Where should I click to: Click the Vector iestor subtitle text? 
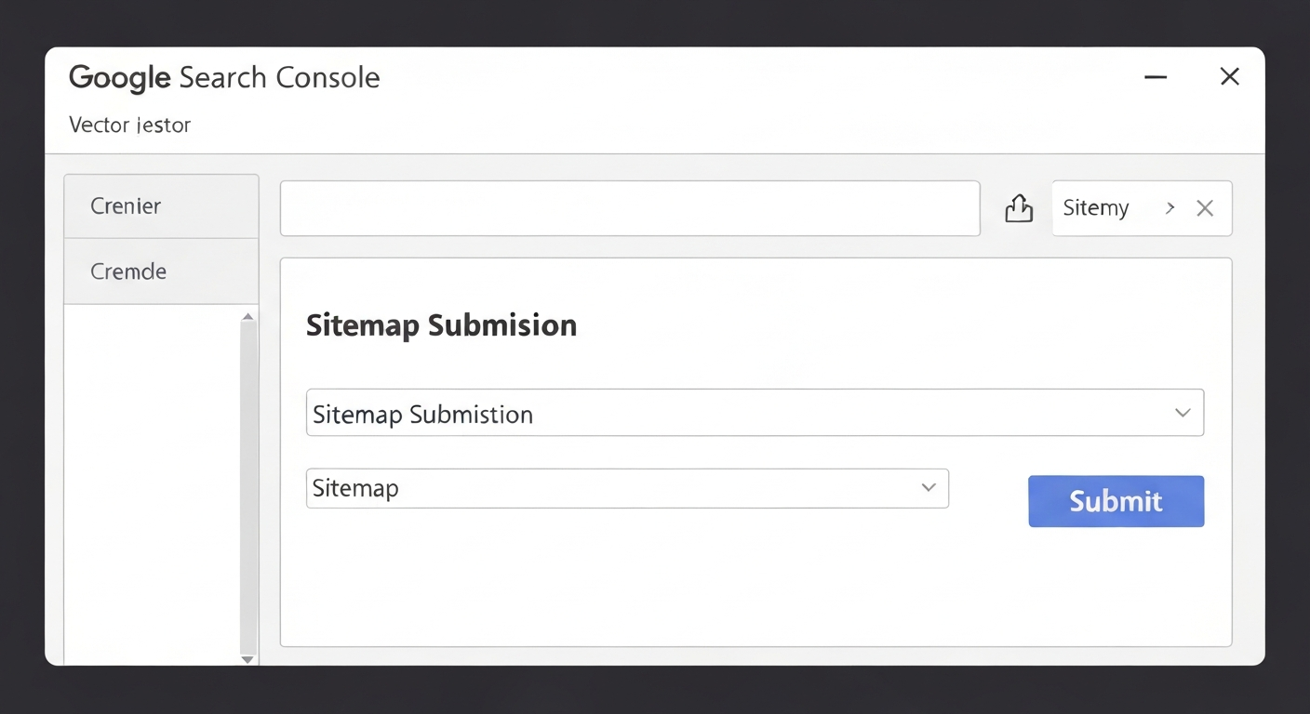point(129,125)
